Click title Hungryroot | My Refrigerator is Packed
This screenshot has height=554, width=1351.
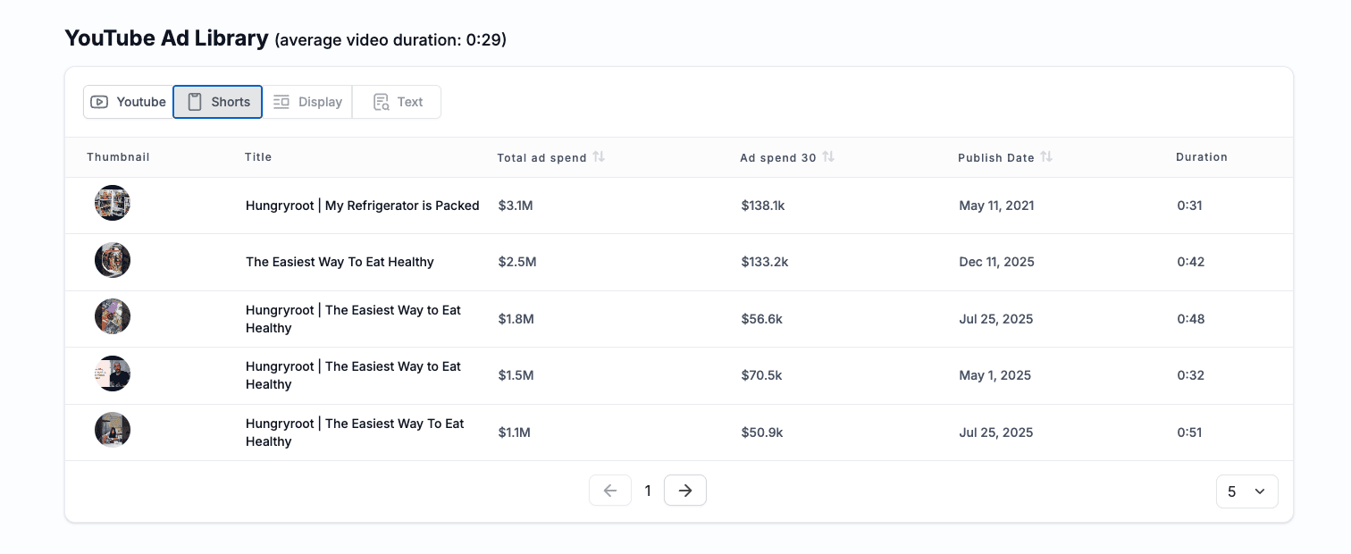point(363,206)
